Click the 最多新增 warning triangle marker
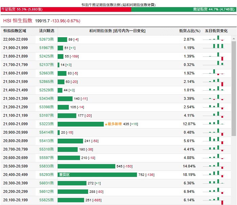 click(x=106, y=124)
